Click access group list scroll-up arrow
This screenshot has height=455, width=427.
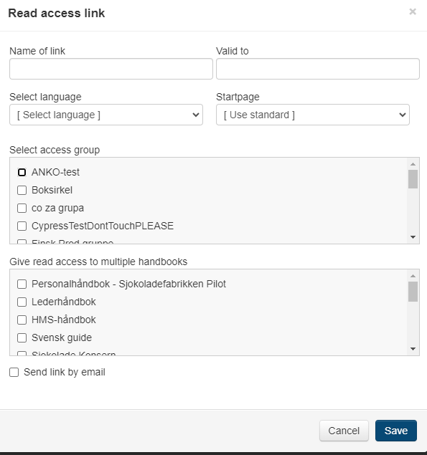click(413, 164)
